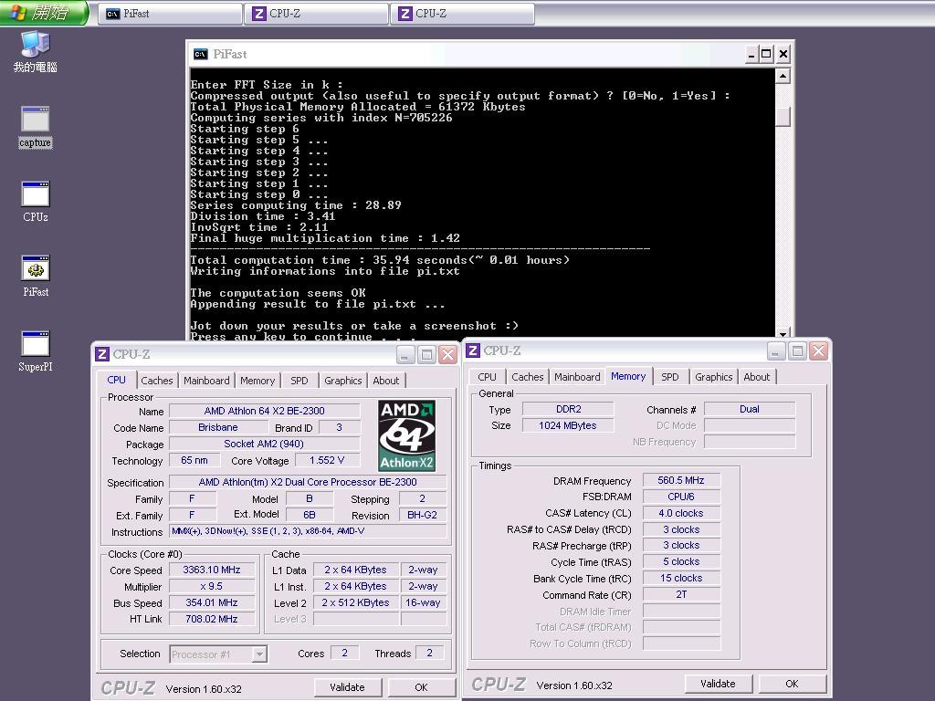The width and height of the screenshot is (935, 701).
Task: Click the memory Size value 1024 MBytes
Action: 568,425
